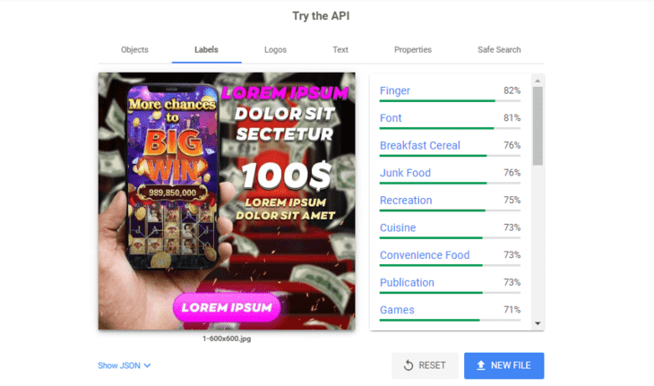
Task: Click the Games confidence bar
Action: 450,320
